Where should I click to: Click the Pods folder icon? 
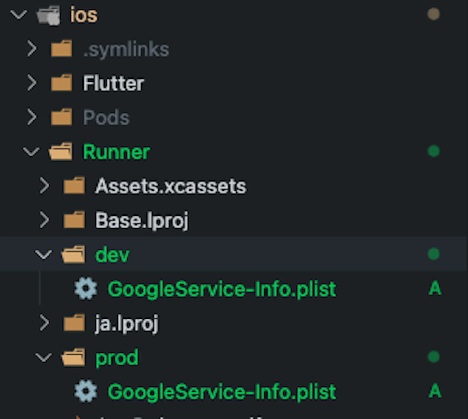point(62,117)
